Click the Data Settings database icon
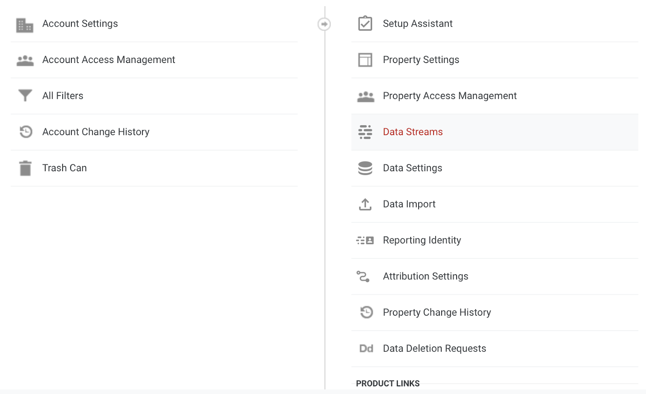Image resolution: width=646 pixels, height=394 pixels. point(365,168)
